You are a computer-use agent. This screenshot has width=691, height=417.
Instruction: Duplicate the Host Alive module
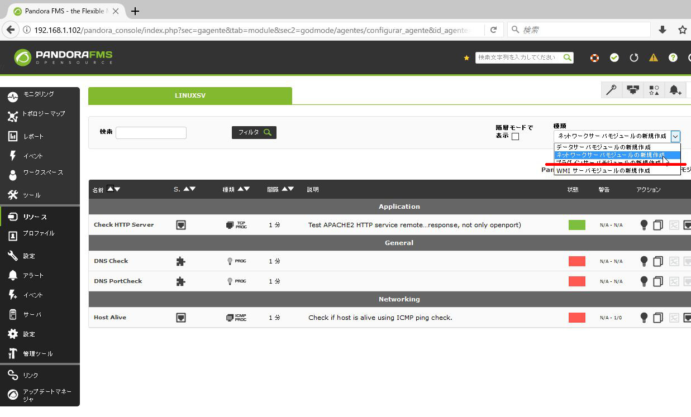click(x=658, y=318)
